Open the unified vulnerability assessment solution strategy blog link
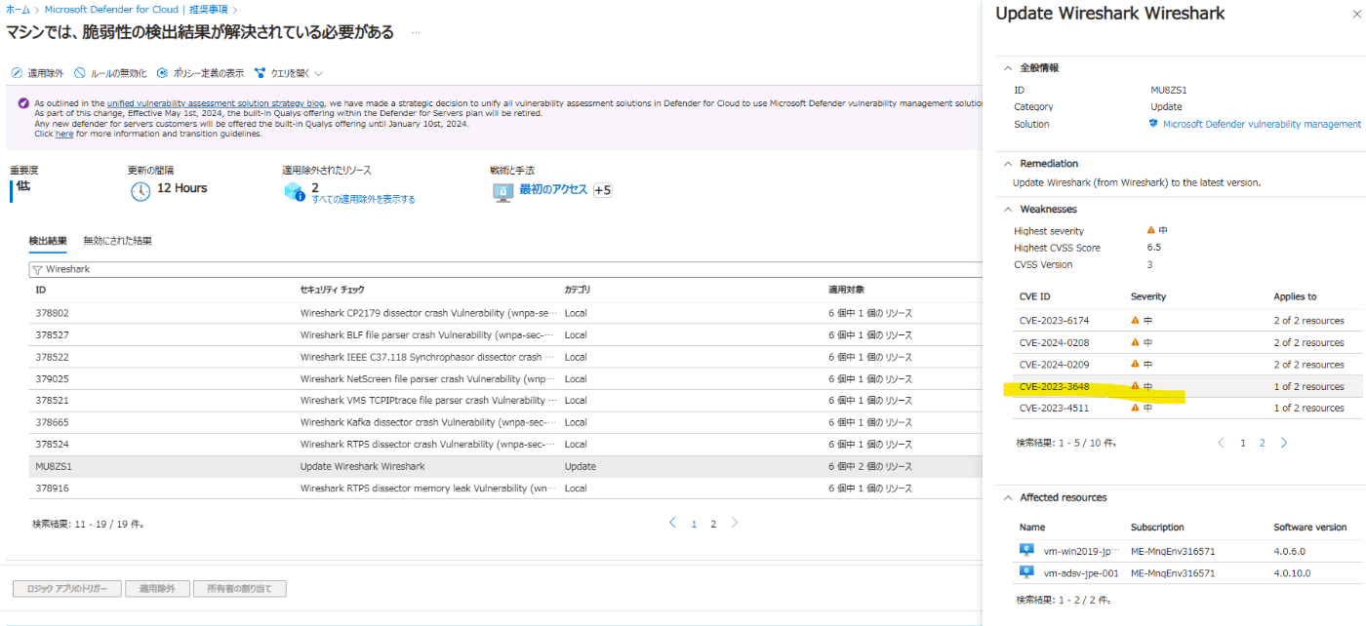 coord(216,102)
